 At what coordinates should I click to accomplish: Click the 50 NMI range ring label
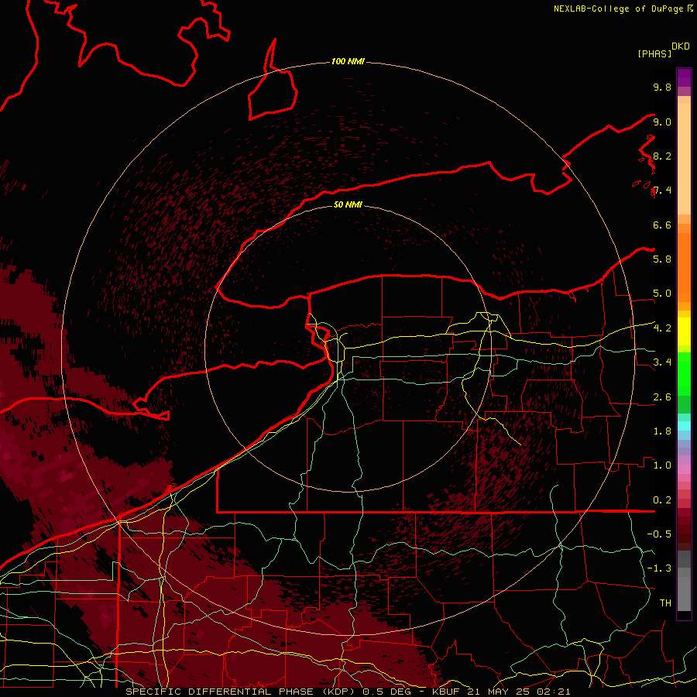pos(348,204)
